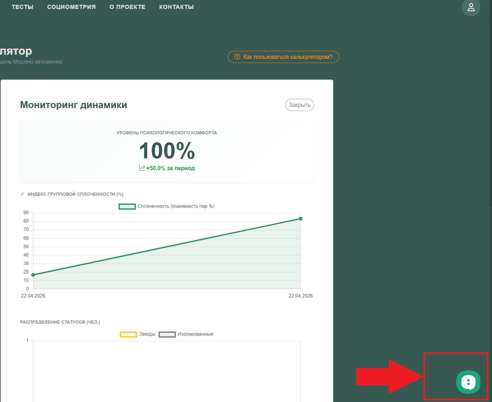492x402 pixels.
Task: Click the cohesion line's highest data point
Action: click(x=300, y=219)
